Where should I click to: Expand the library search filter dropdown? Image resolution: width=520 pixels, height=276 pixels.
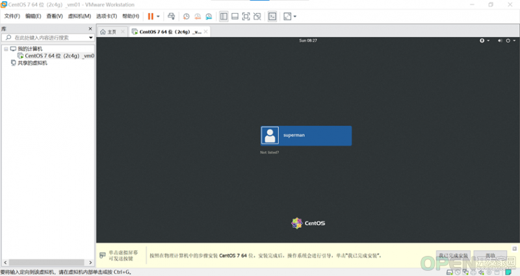[91, 38]
